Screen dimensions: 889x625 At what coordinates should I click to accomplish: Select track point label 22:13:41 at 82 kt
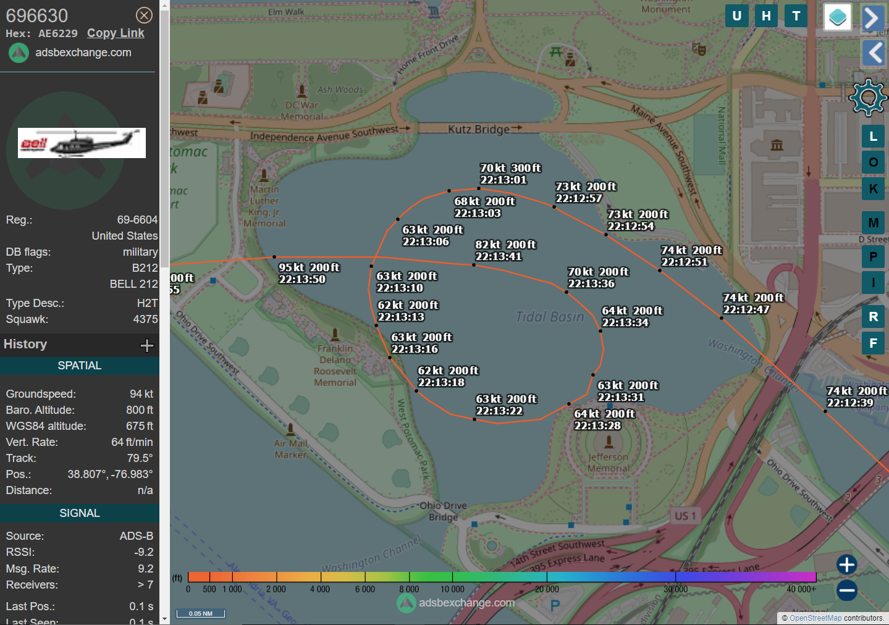tap(505, 250)
